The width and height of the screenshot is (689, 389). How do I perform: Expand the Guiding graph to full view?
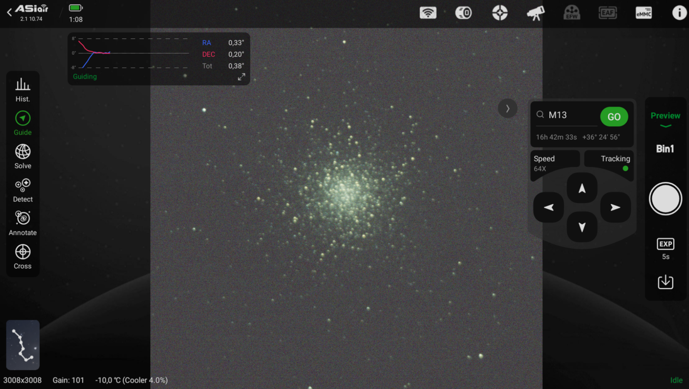[x=241, y=77]
